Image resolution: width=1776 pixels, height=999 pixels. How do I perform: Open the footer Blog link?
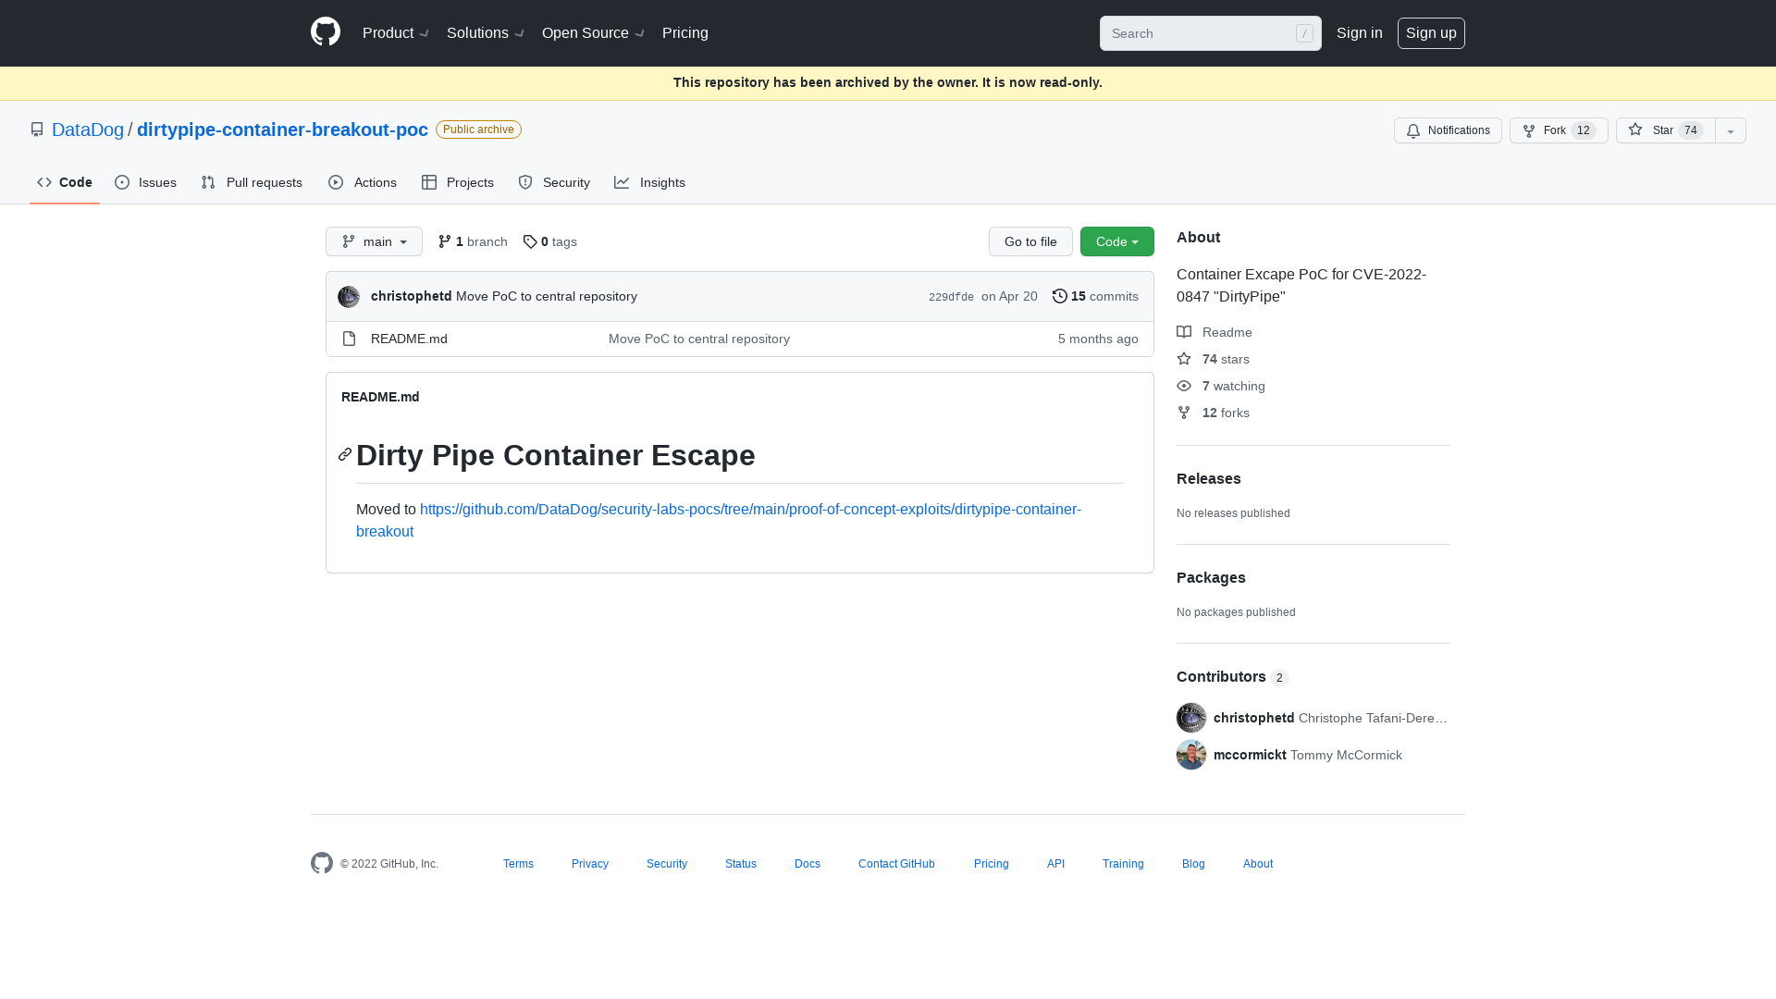coord(1193,864)
